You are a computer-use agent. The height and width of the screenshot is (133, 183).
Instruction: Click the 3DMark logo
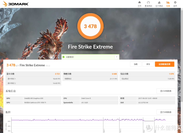(x=16, y=4)
